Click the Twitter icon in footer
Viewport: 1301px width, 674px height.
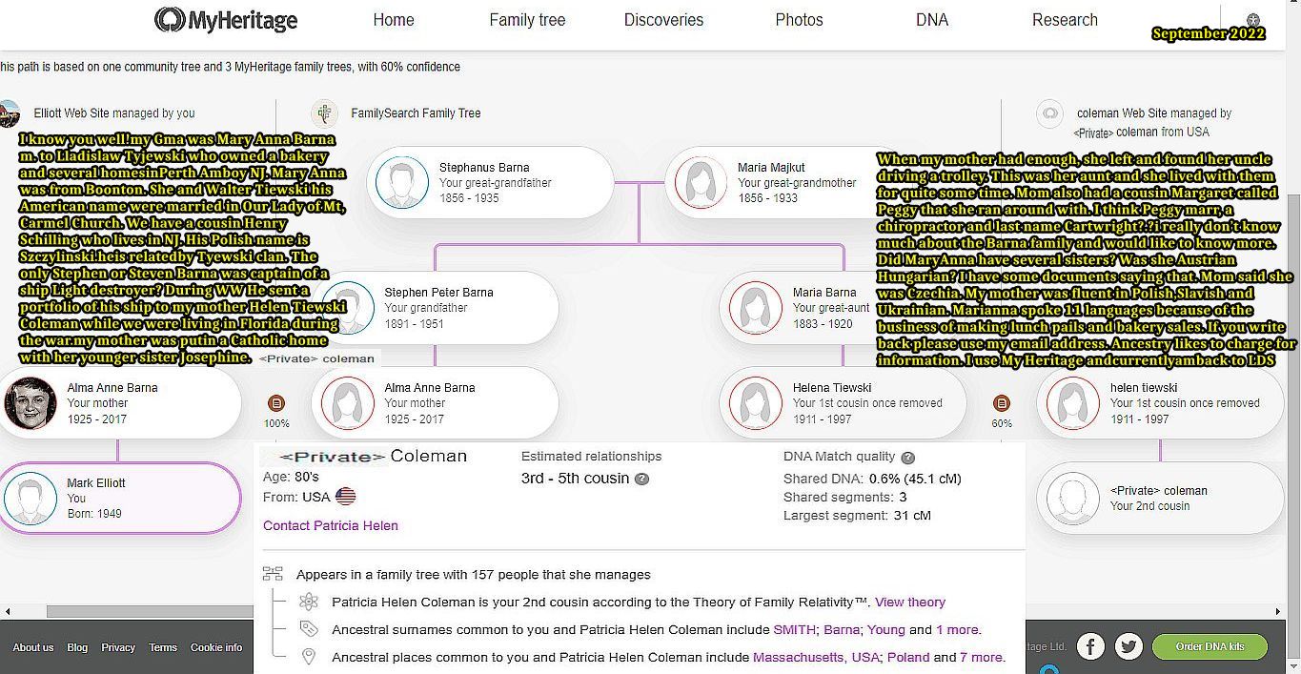coord(1128,646)
